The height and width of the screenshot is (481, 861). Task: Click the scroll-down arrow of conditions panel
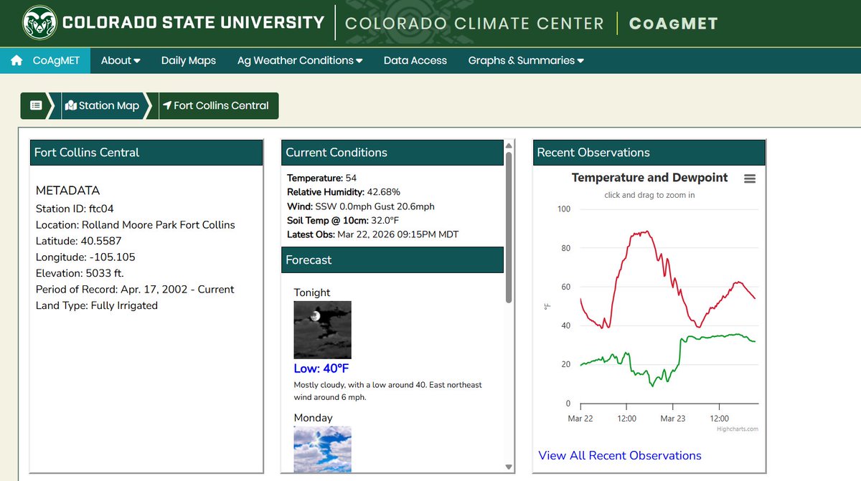[509, 467]
